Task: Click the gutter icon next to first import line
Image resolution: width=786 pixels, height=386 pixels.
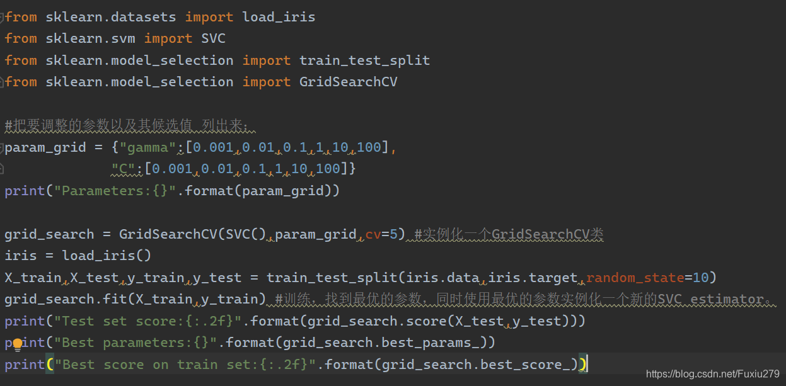Action: (3, 16)
